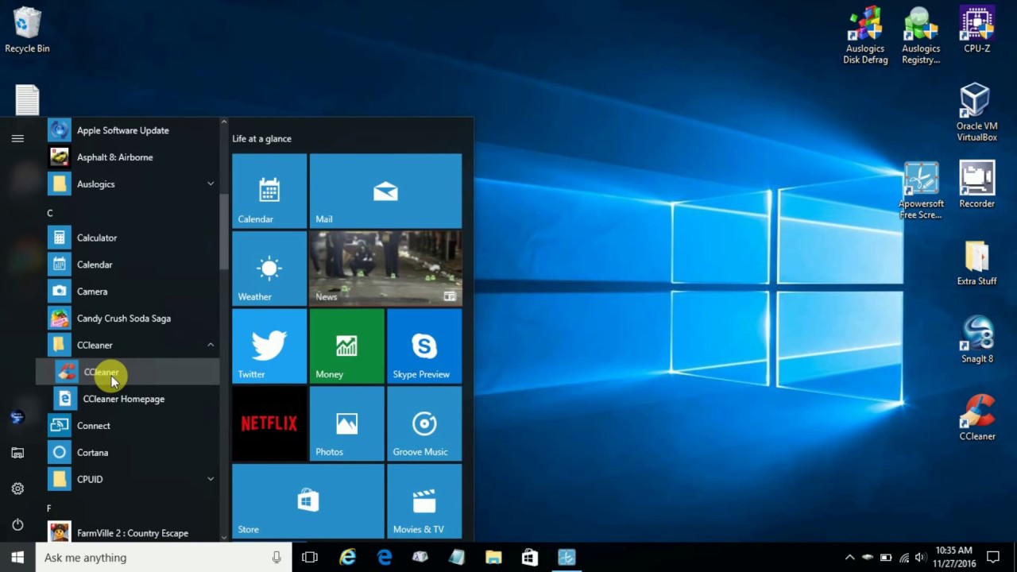Open Task View on the taskbar
1017x572 pixels.
pyautogui.click(x=310, y=558)
